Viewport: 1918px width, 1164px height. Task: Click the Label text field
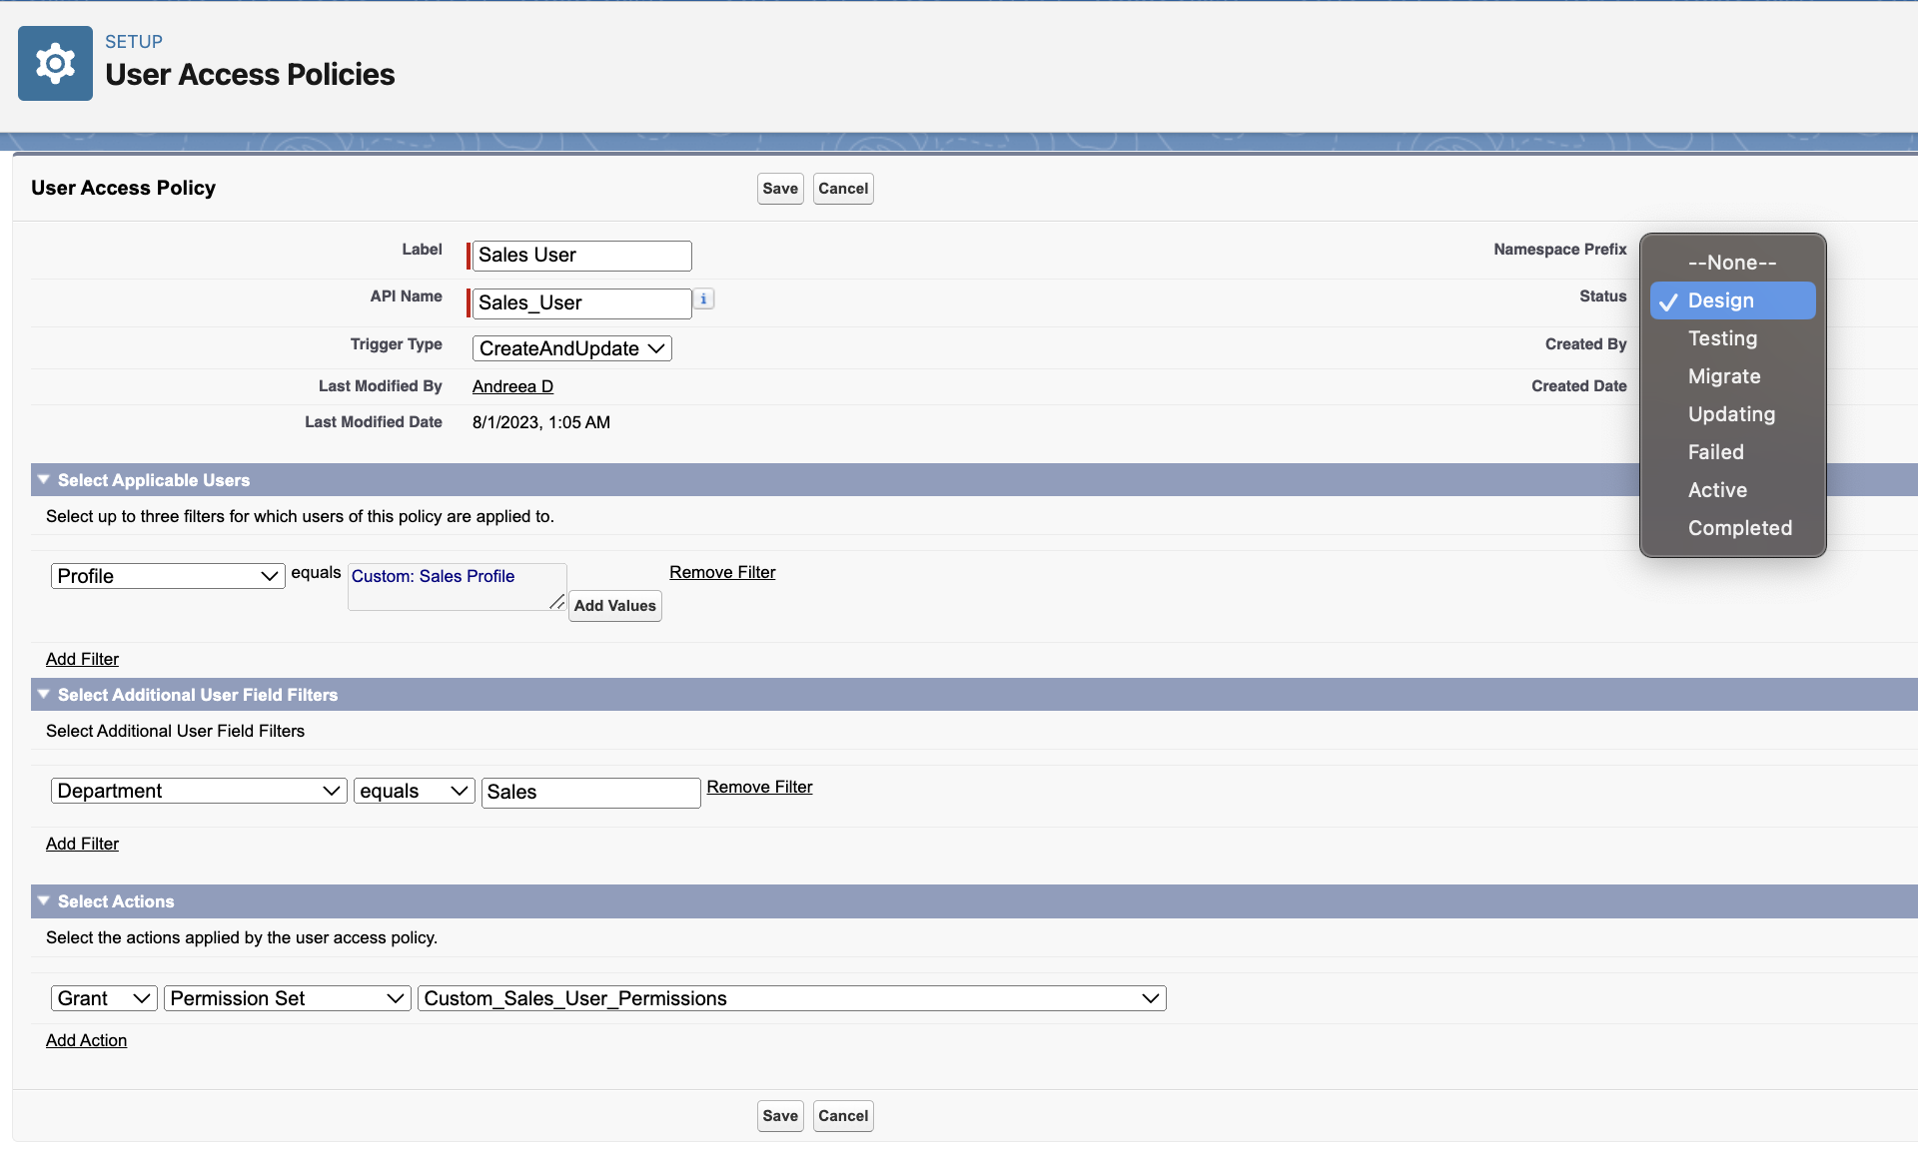click(x=581, y=256)
